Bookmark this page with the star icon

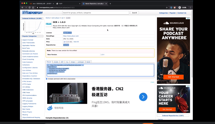[x=167, y=8]
